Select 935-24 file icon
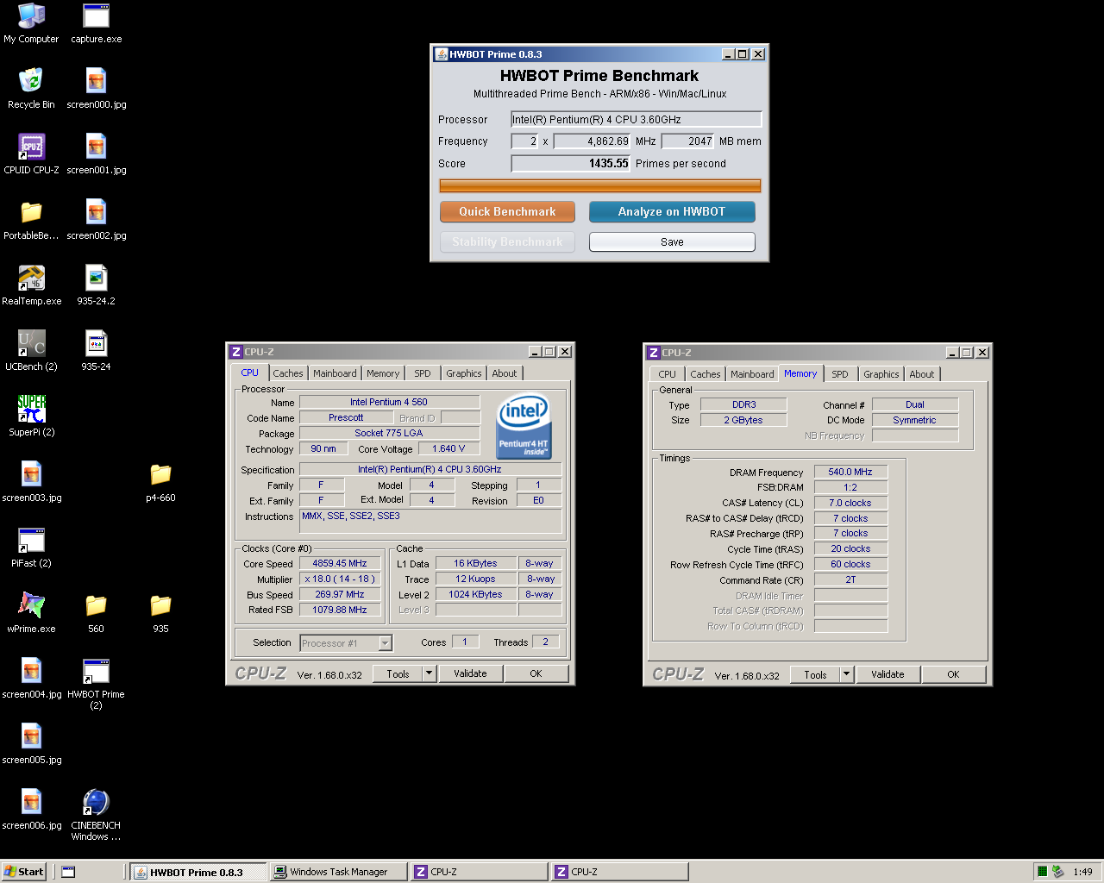The height and width of the screenshot is (883, 1104). 96,351
